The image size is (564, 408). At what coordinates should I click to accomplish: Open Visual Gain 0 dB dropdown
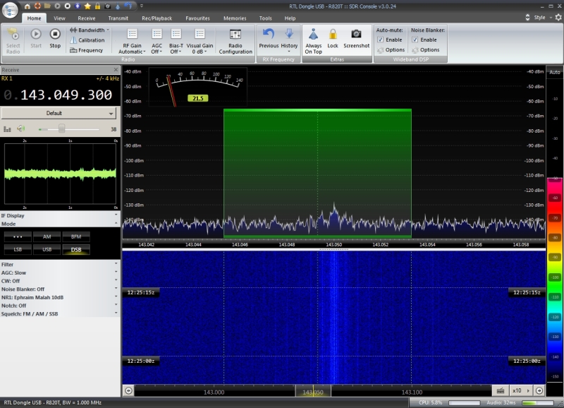pos(200,41)
